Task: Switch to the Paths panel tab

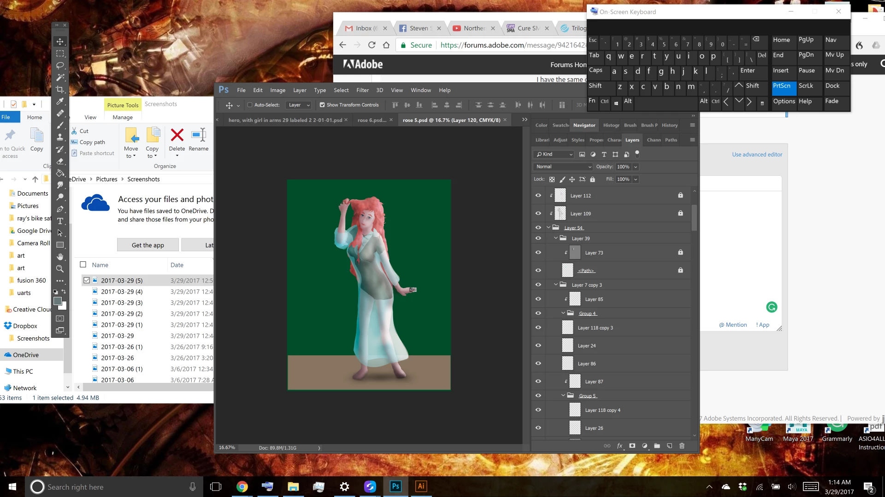Action: (671, 140)
